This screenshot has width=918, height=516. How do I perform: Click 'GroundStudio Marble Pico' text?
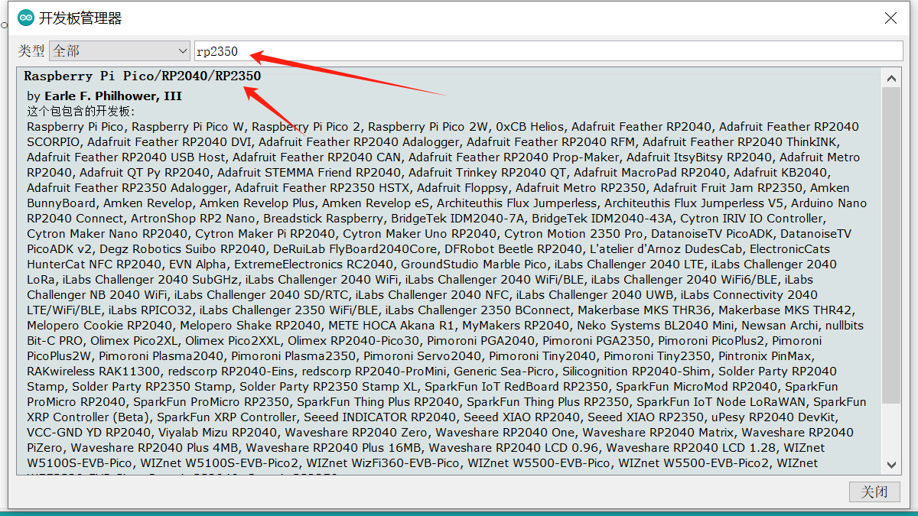[474, 264]
